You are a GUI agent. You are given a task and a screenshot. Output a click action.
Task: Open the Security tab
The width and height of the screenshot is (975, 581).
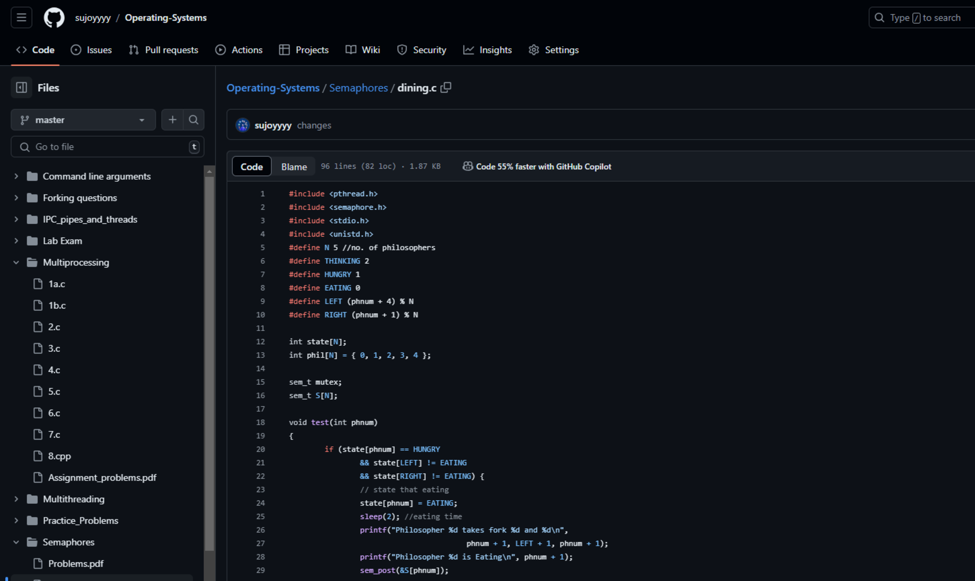[422, 50]
